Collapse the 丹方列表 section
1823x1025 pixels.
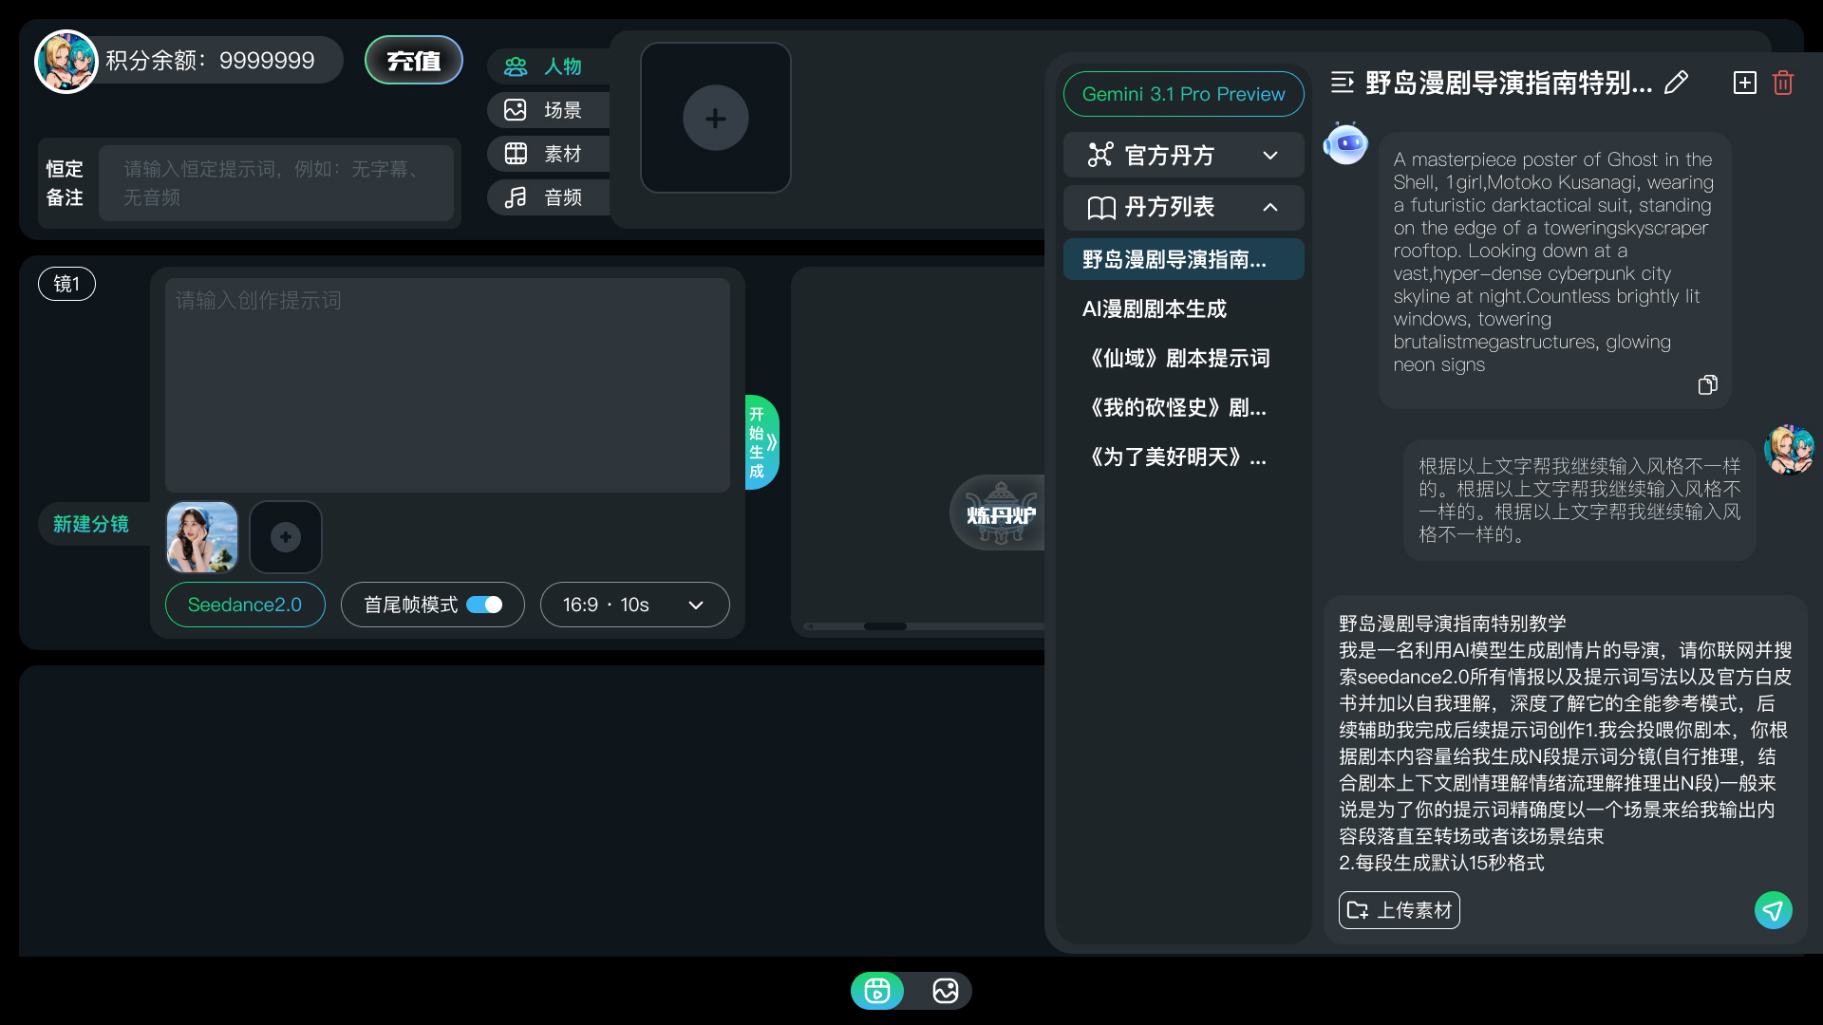pos(1183,208)
